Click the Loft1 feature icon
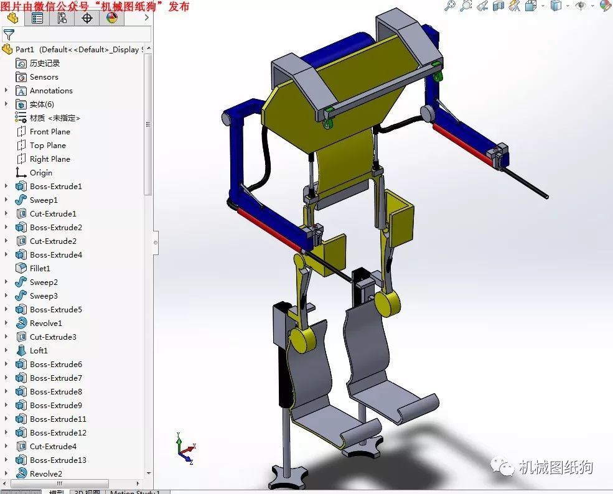613x494 pixels. [21, 350]
